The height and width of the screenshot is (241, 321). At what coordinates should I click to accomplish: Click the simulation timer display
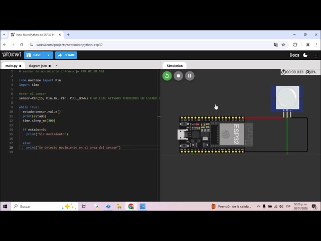292,72
